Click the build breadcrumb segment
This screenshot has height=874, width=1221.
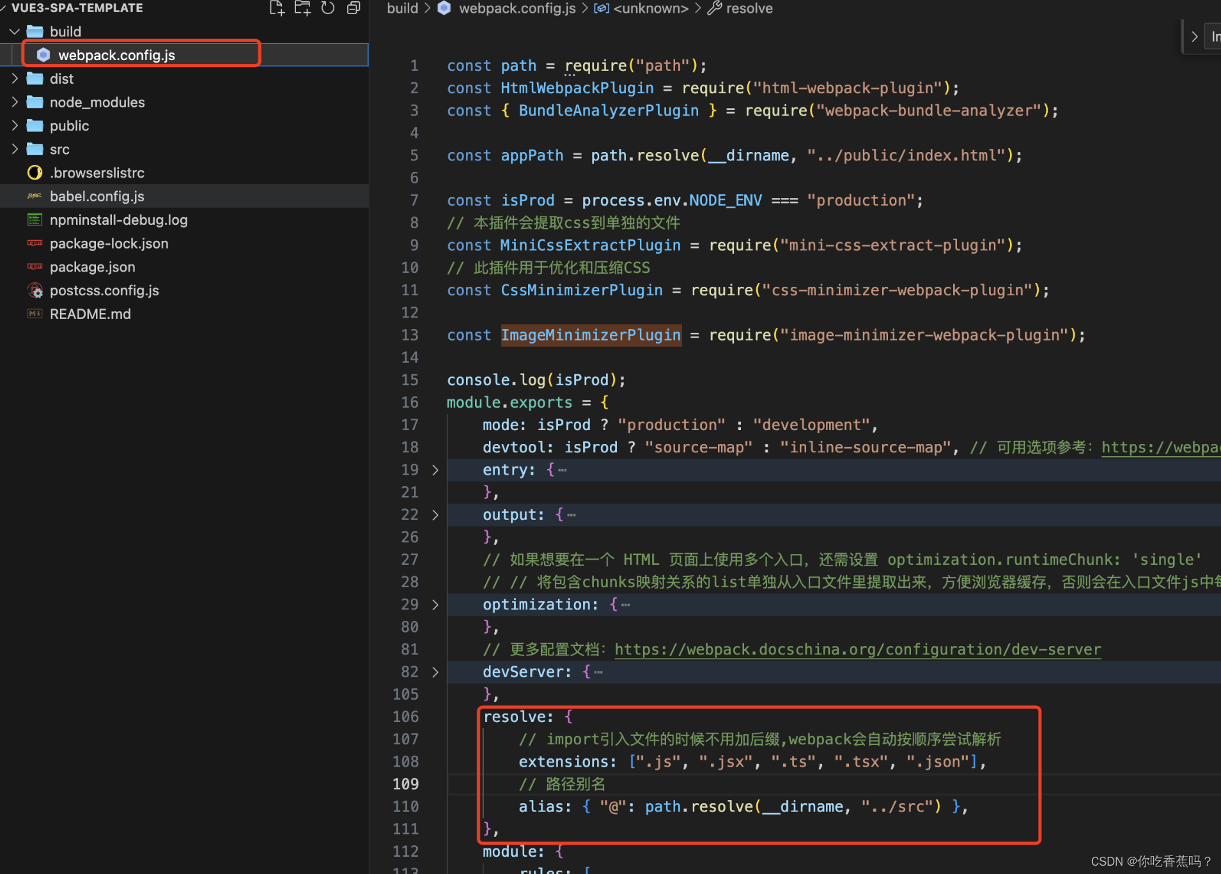point(403,8)
